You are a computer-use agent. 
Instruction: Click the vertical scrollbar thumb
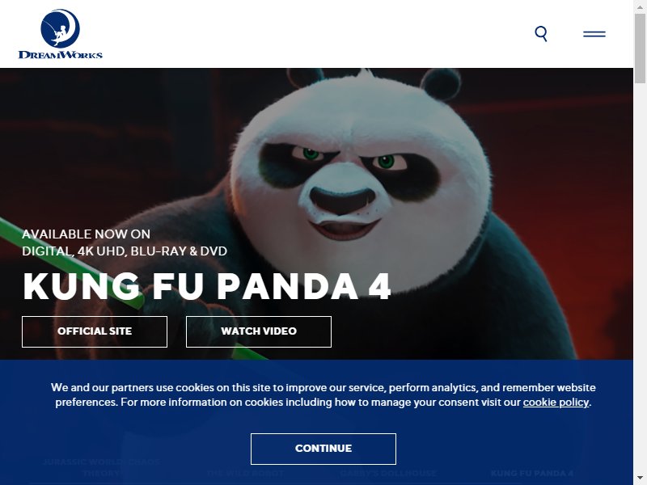[x=640, y=48]
